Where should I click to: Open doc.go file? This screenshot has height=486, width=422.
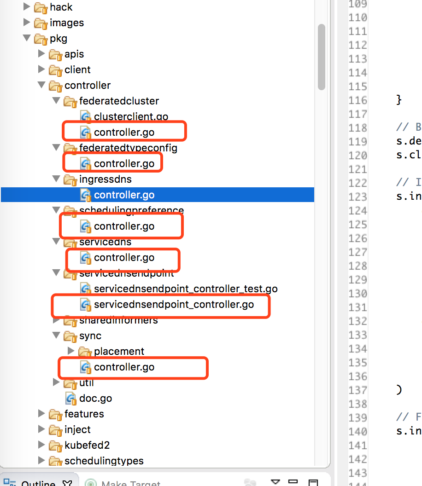click(95, 398)
